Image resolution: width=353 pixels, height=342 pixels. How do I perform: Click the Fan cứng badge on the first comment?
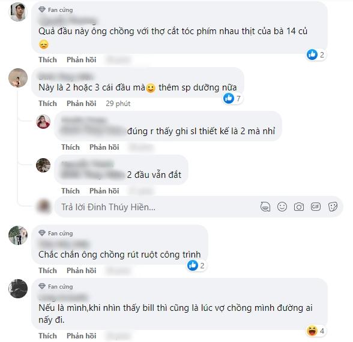tap(56, 10)
